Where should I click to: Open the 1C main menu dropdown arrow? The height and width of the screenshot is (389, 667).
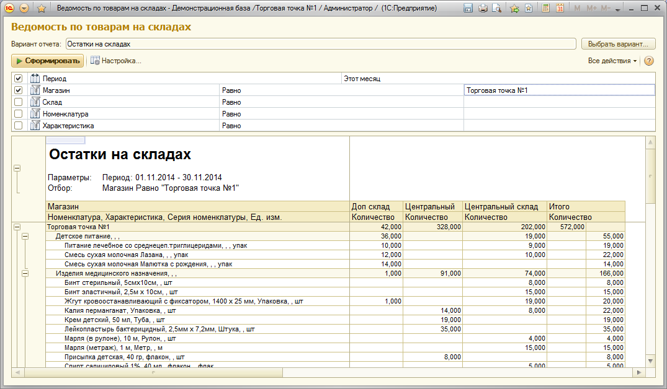pyautogui.click(x=24, y=9)
